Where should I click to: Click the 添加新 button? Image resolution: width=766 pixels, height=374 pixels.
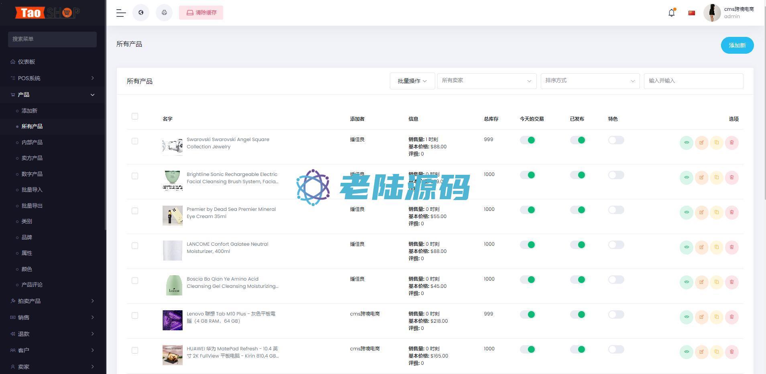coord(737,45)
